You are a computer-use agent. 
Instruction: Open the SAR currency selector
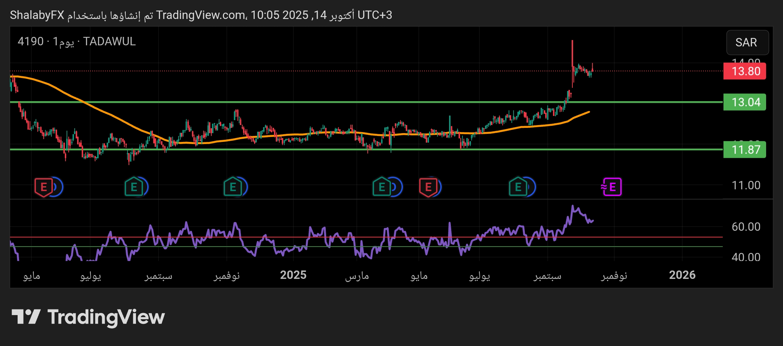(x=747, y=43)
